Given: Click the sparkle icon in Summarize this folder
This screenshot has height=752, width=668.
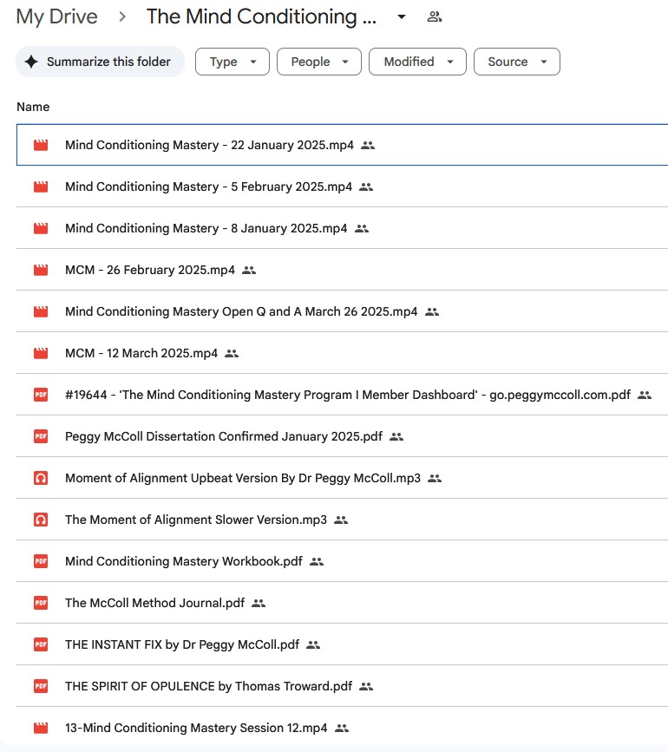Looking at the screenshot, I should tap(31, 62).
